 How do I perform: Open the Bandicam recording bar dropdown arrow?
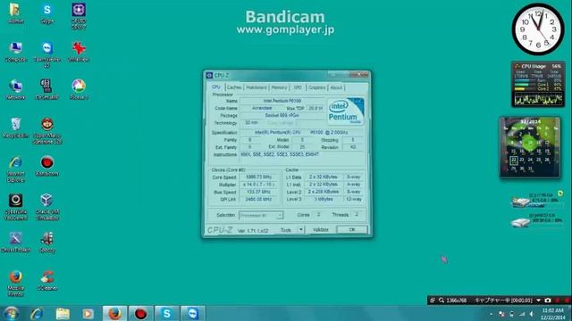(538, 300)
